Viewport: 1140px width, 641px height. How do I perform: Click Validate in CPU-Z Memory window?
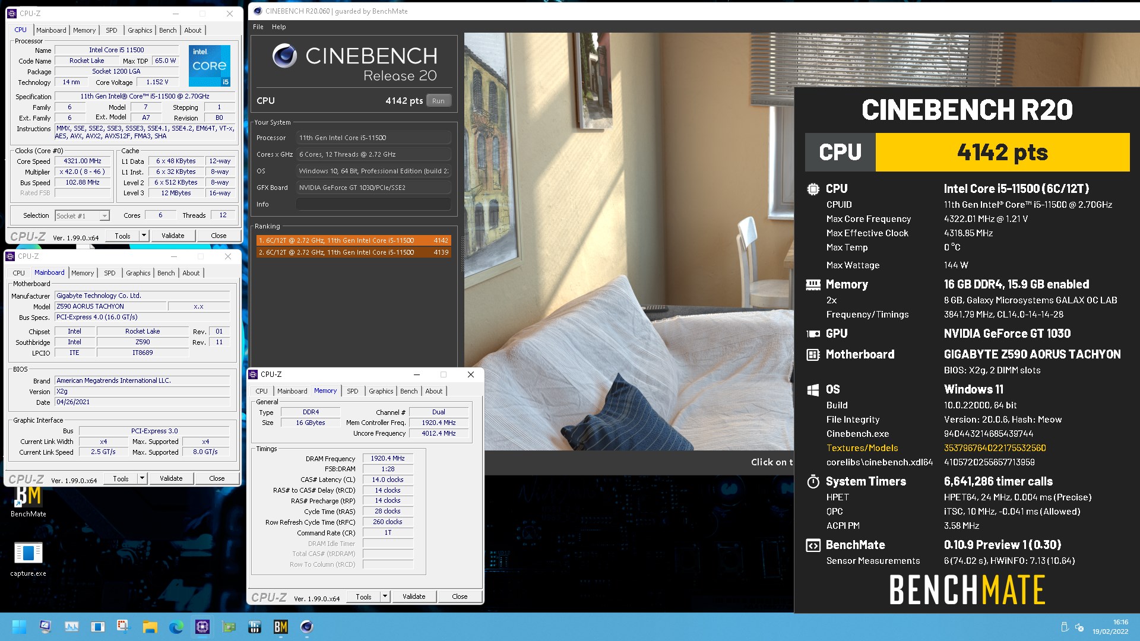(414, 596)
